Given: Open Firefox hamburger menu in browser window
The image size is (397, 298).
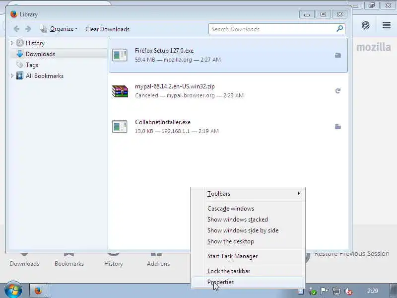Looking at the screenshot, I should tap(387, 25).
